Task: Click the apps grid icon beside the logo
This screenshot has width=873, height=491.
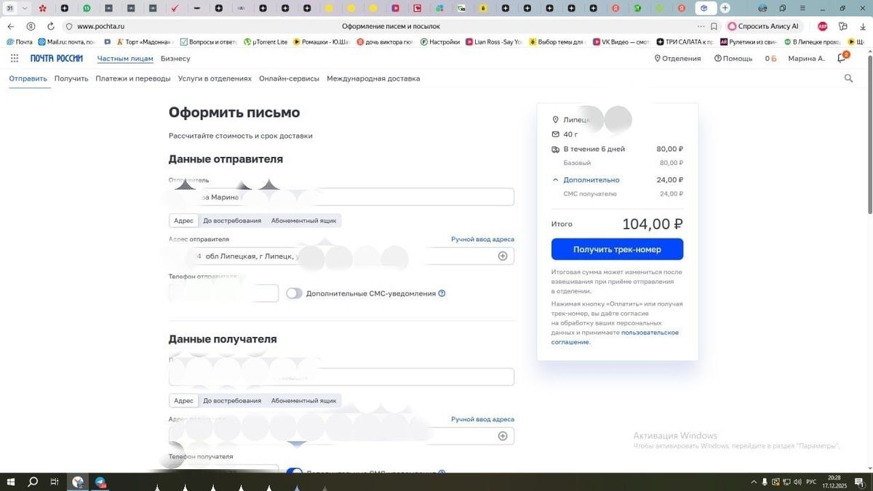Action: click(x=13, y=58)
